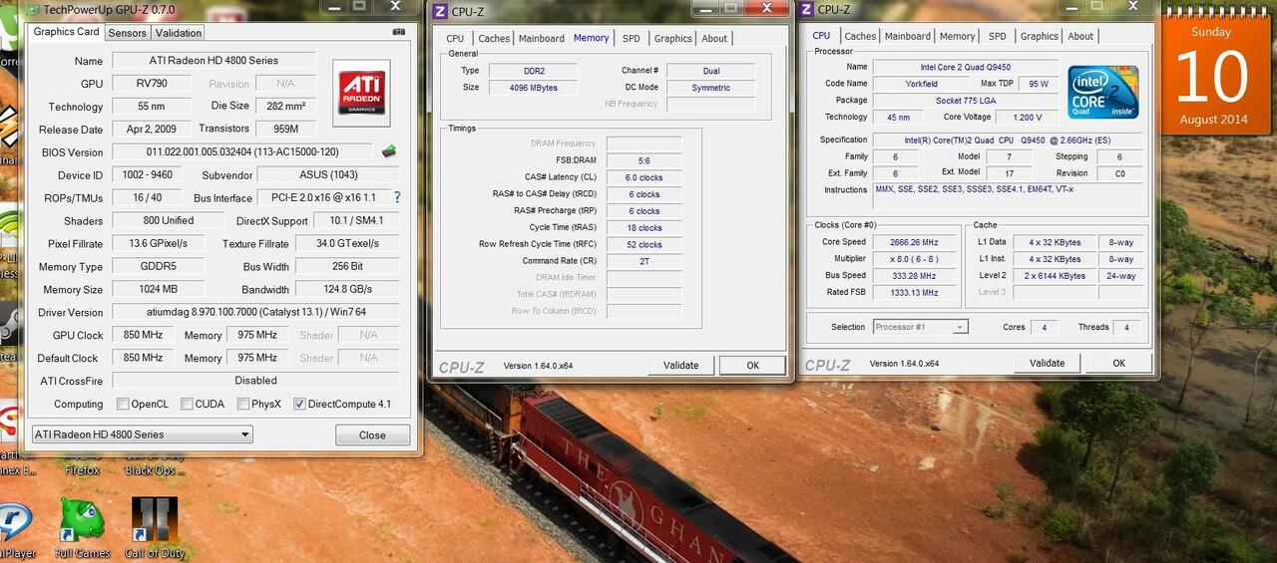Open the Caches tab in the Memory CPU-Z window
The height and width of the screenshot is (563, 1277).
click(x=494, y=38)
